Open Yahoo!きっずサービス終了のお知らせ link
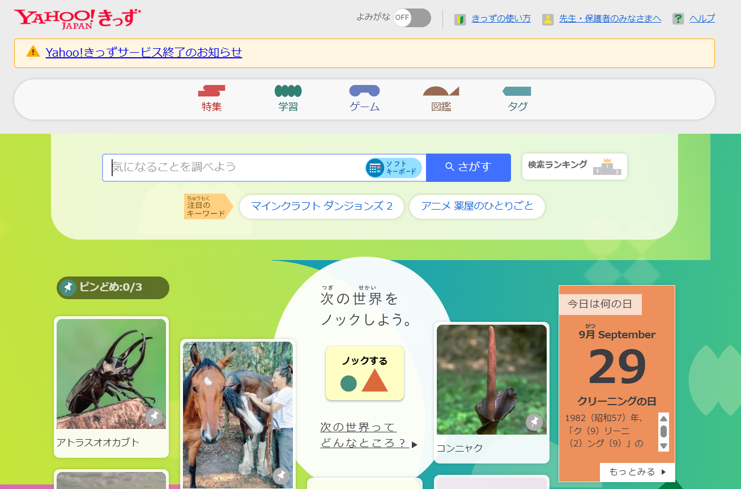The width and height of the screenshot is (741, 489). (x=144, y=52)
